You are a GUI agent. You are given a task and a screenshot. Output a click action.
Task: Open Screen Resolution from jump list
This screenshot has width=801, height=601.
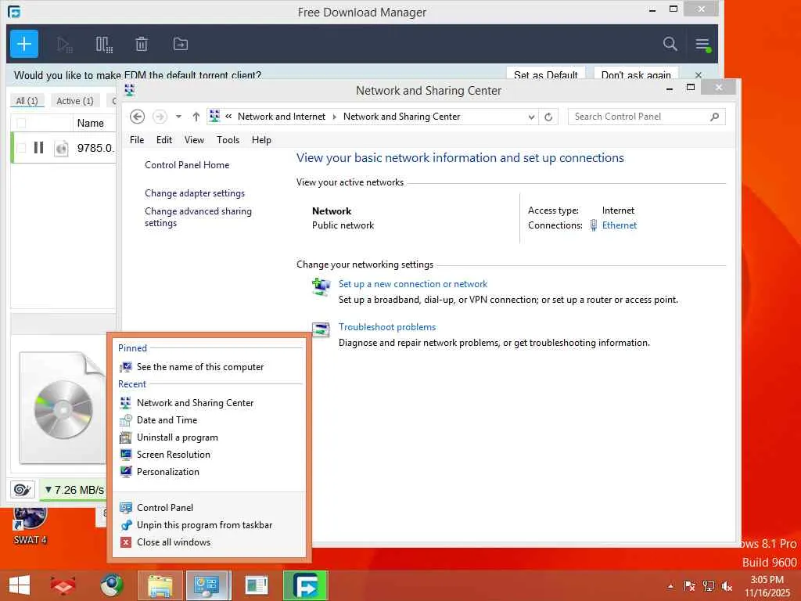(209, 455)
